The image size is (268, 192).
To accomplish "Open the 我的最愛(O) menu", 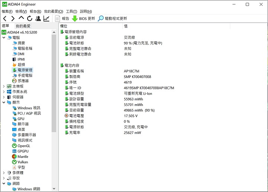I will (x=54, y=11).
